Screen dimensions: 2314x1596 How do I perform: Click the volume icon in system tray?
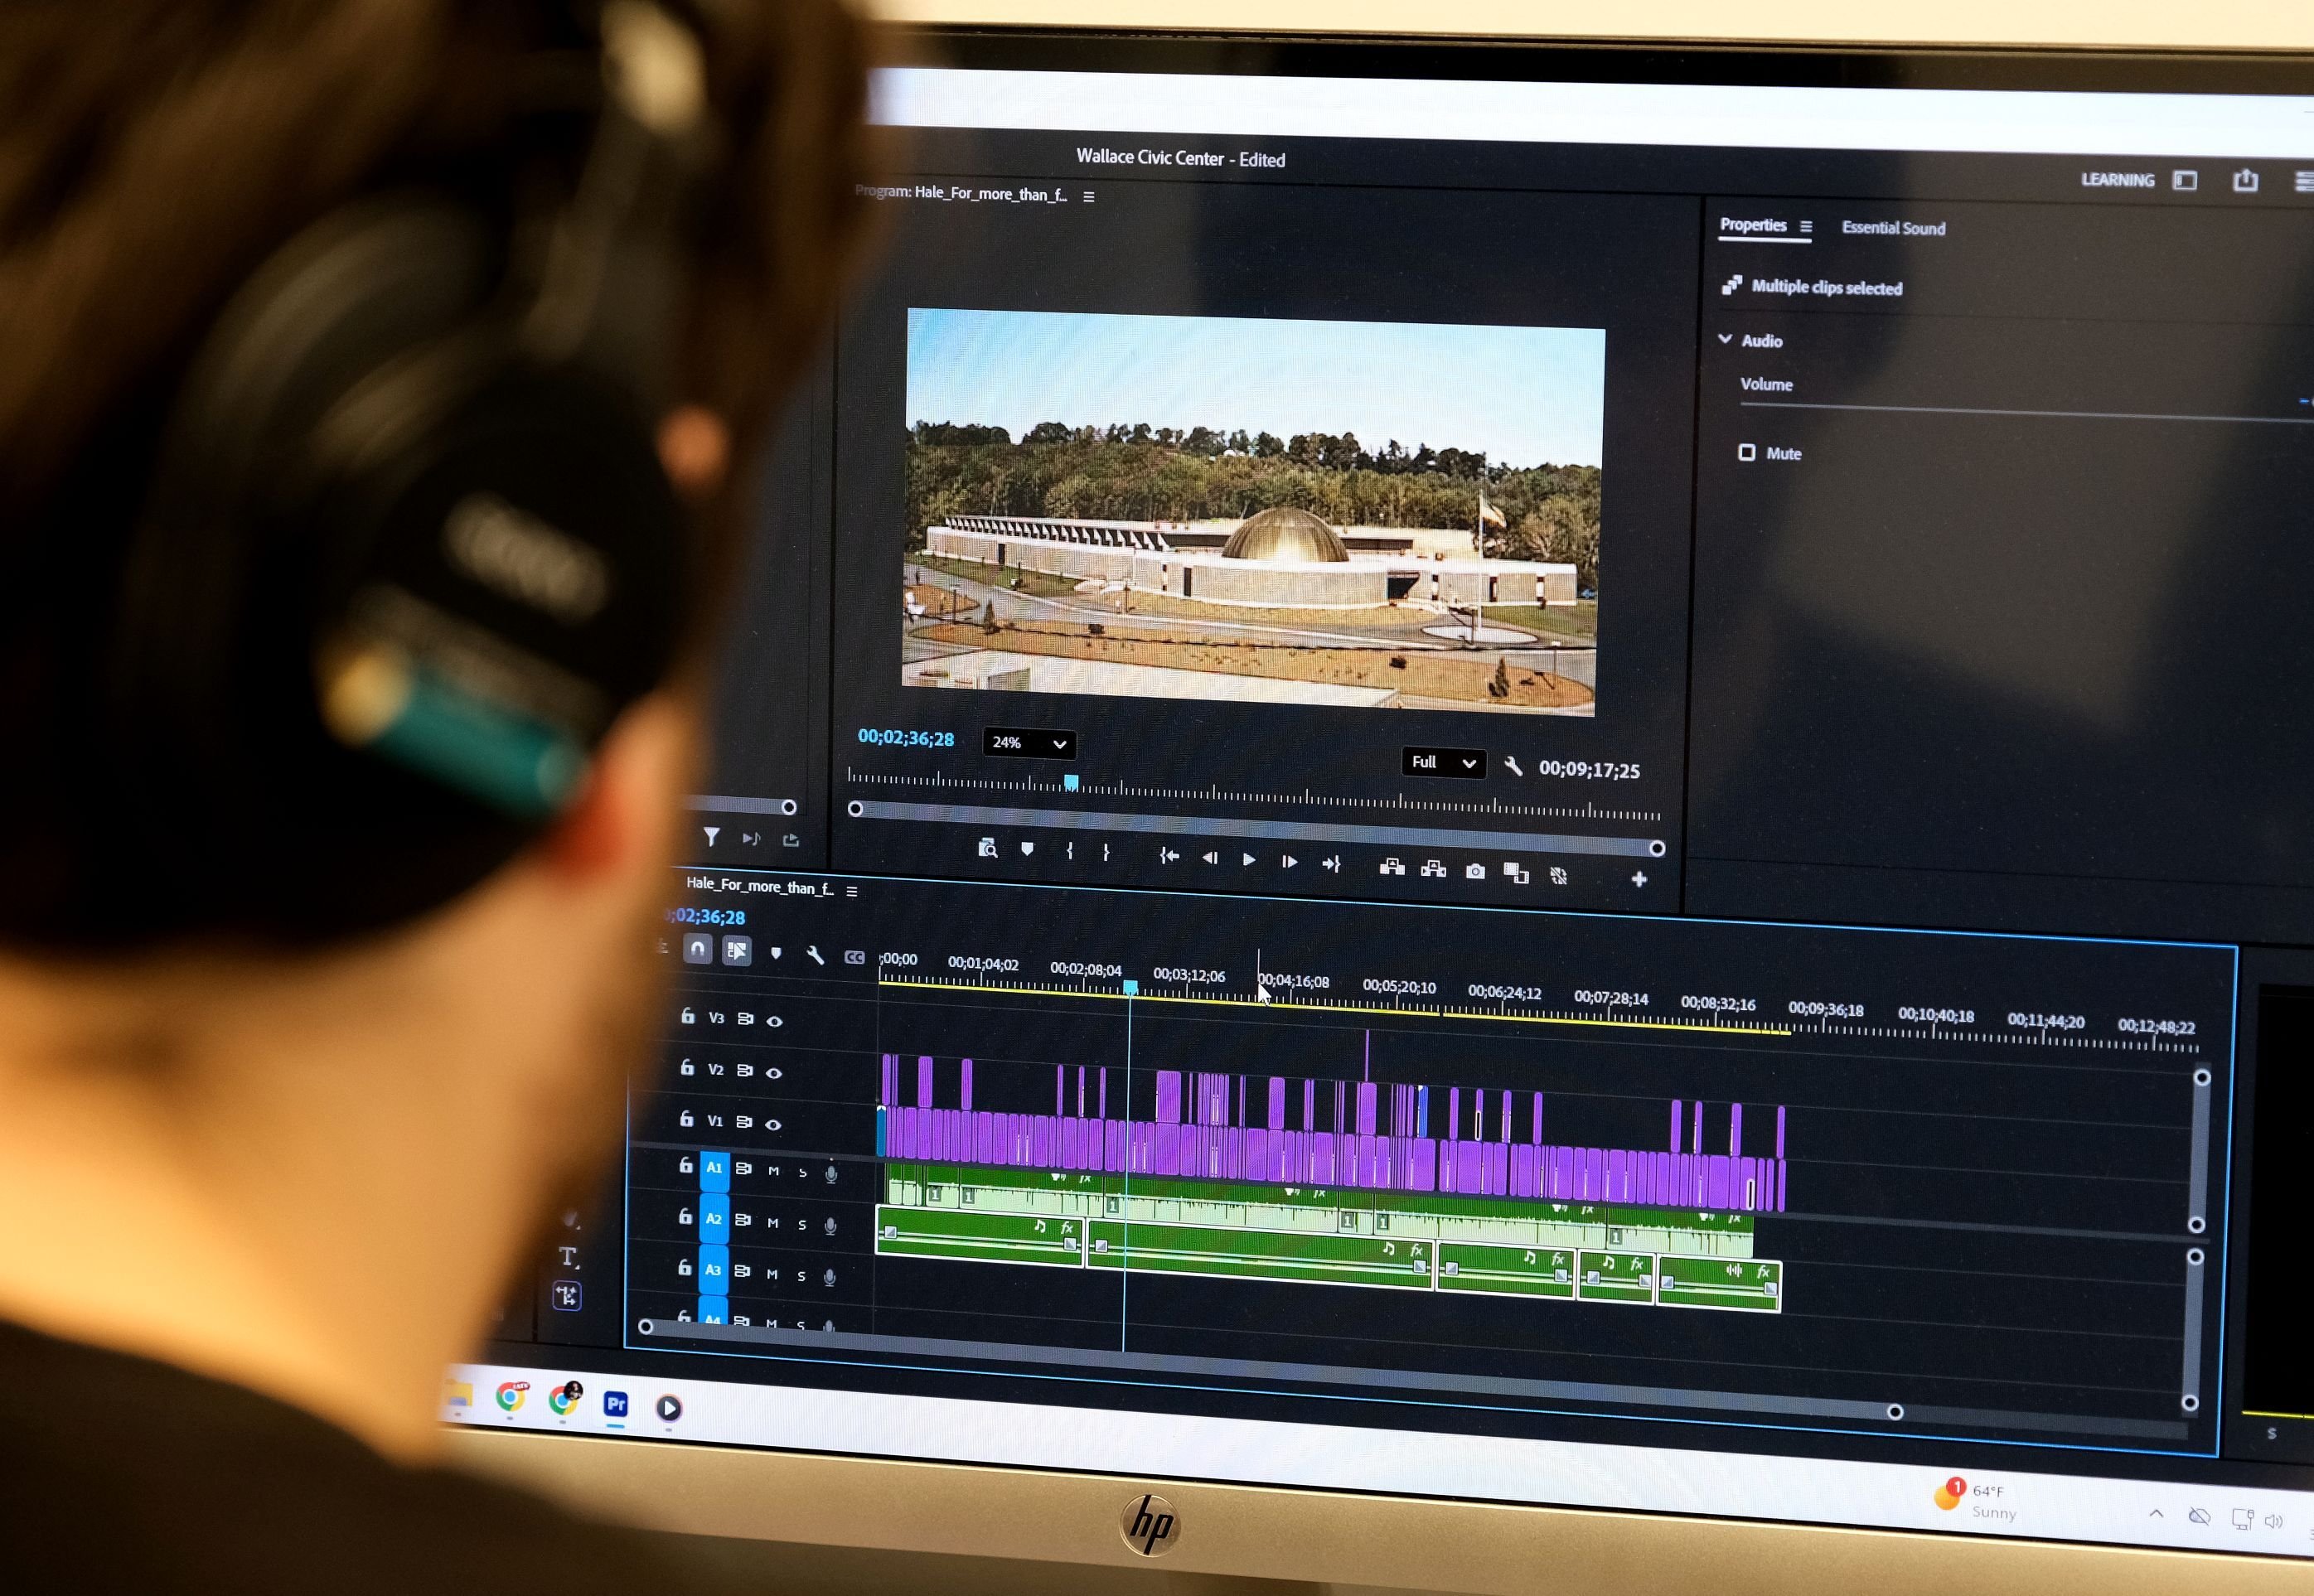[2273, 1521]
